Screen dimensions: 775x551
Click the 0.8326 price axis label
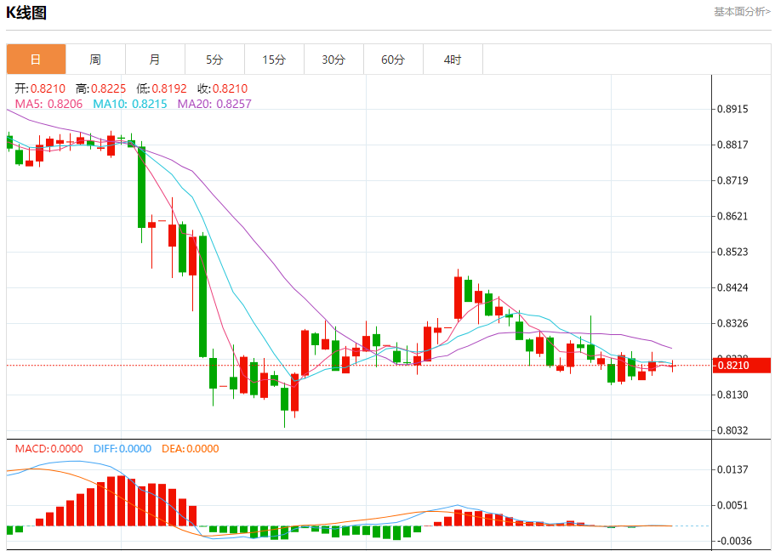(x=732, y=323)
